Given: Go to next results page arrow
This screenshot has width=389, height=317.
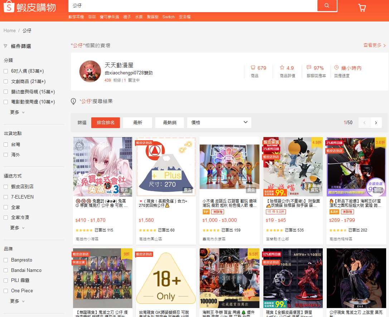Looking at the screenshot, I should (376, 123).
